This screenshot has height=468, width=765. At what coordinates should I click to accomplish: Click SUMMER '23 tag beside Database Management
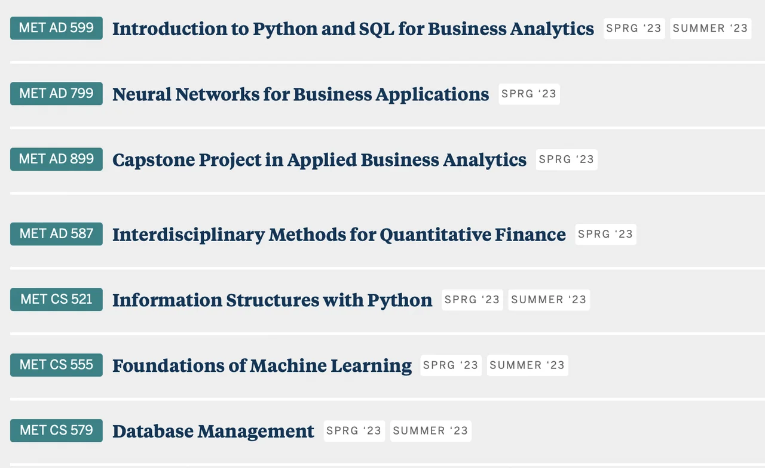click(430, 432)
